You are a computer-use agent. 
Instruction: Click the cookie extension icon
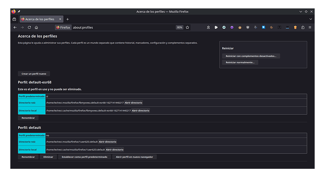point(271,27)
